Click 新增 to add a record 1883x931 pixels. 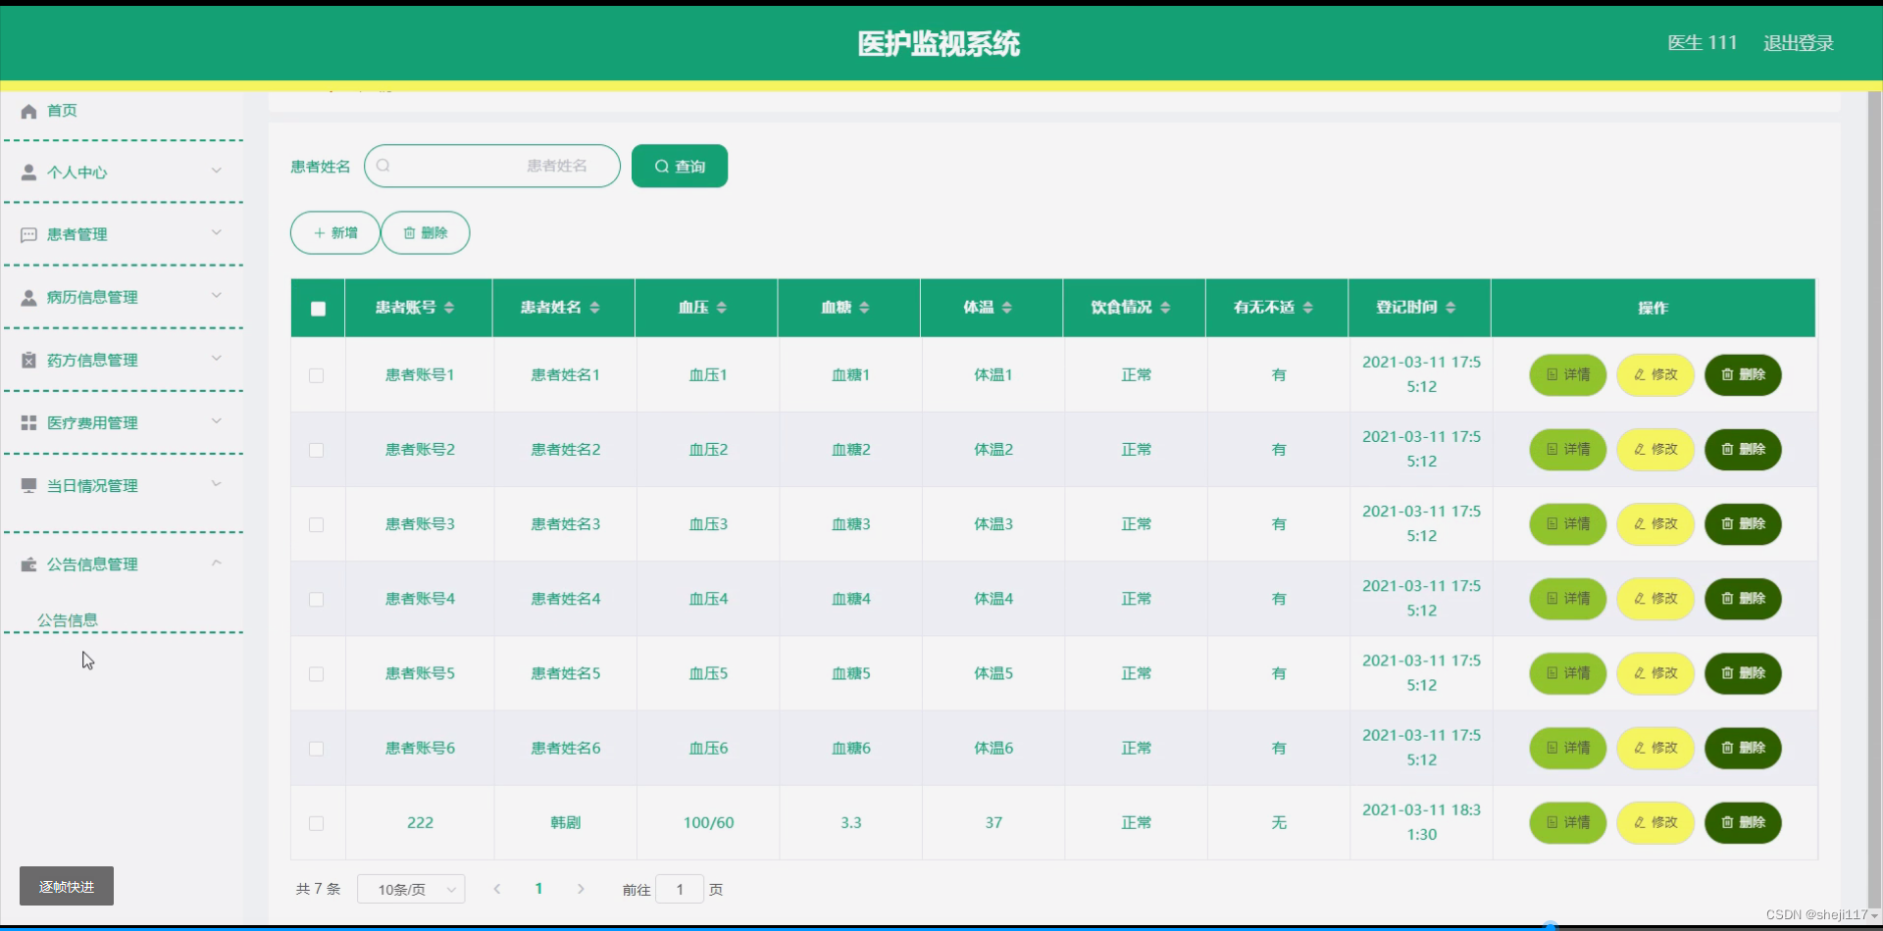[334, 232]
